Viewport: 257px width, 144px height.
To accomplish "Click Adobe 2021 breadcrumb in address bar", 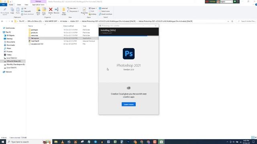I will tap(74, 21).
